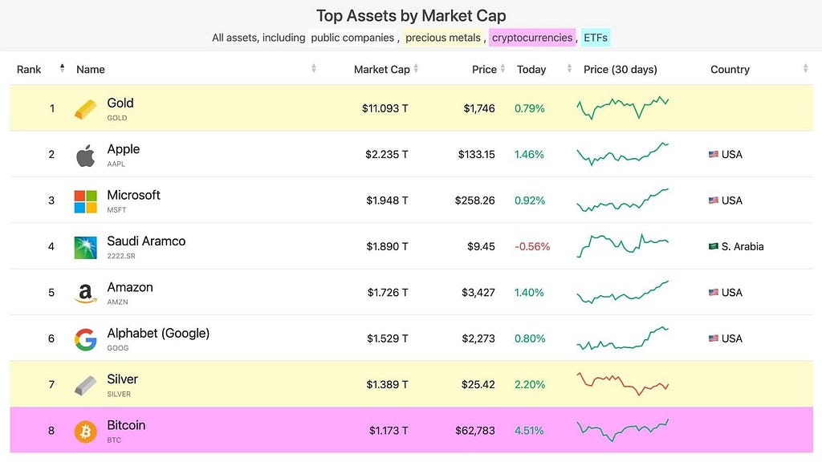The image size is (822, 462).
Task: Select the public companies filter tag
Action: coord(352,38)
